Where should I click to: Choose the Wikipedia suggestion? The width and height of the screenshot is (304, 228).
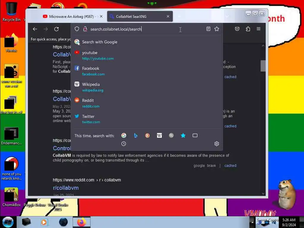147,87
